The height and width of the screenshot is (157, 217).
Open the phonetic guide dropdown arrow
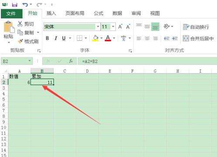coord(130,38)
